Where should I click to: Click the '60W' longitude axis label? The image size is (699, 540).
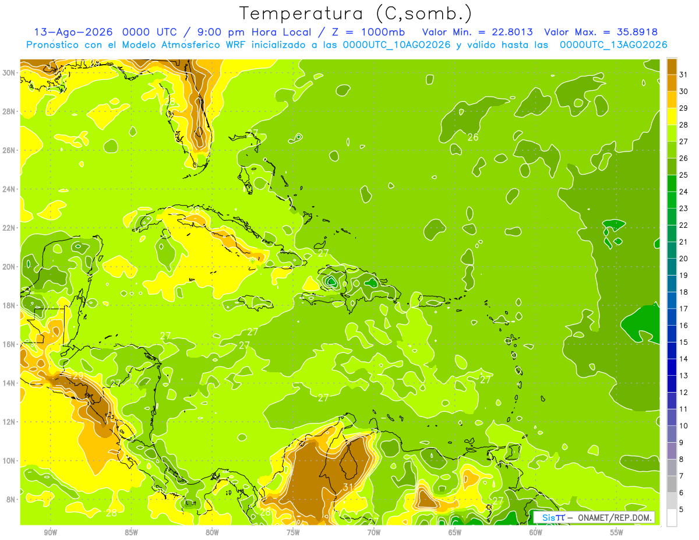(536, 532)
